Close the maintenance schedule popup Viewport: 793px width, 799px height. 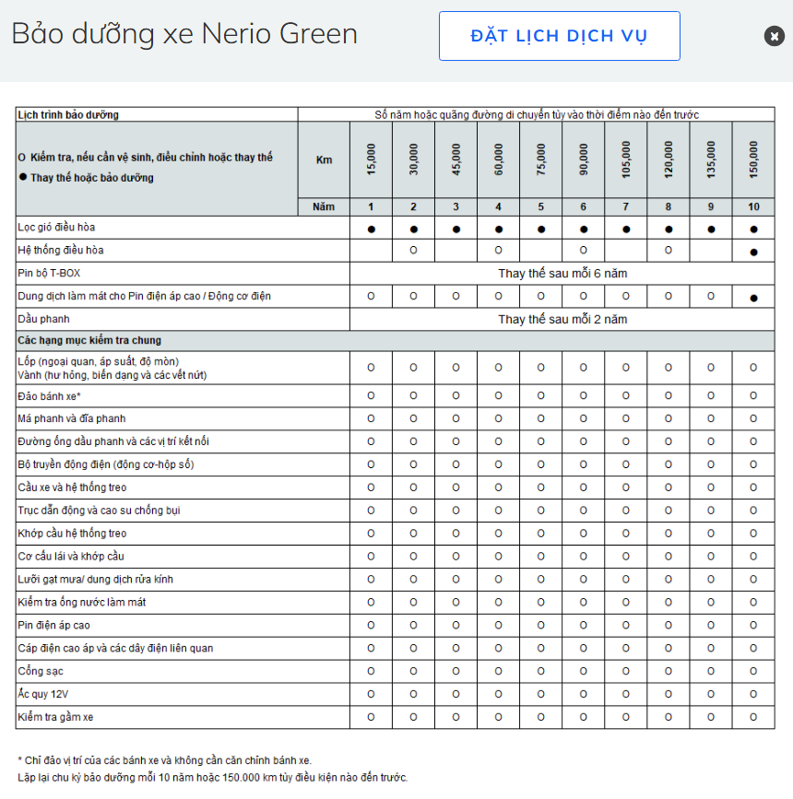tap(774, 36)
